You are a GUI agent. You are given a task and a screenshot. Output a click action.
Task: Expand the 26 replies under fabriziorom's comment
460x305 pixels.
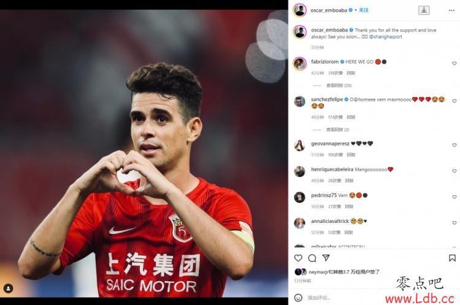click(339, 86)
